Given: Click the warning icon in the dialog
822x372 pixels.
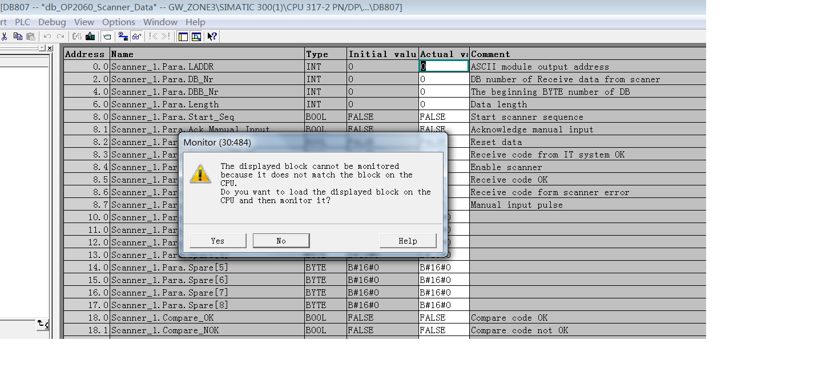Looking at the screenshot, I should tap(201, 173).
